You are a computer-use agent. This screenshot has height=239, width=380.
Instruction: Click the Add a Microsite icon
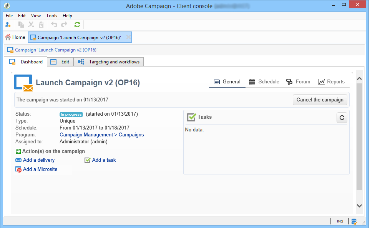(18, 169)
